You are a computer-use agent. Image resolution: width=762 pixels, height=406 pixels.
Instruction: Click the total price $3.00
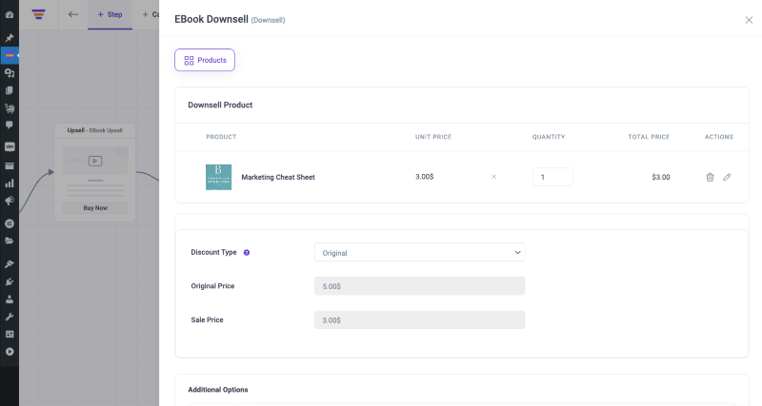(661, 177)
